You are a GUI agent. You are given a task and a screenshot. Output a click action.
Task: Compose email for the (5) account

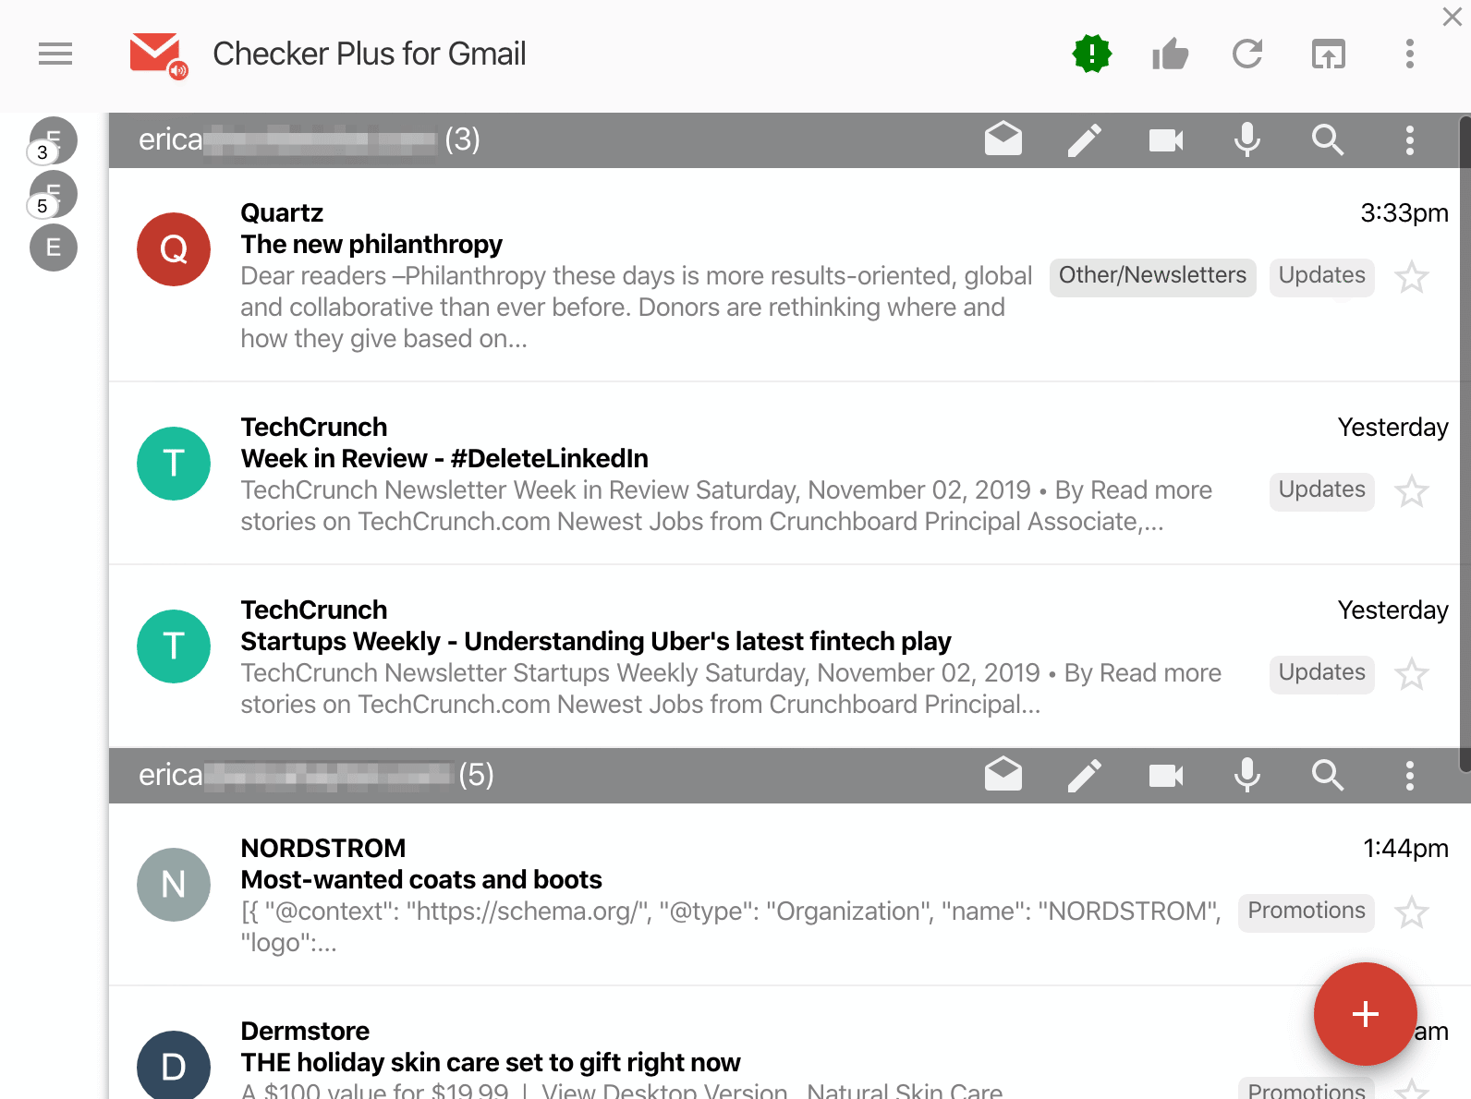point(1085,776)
